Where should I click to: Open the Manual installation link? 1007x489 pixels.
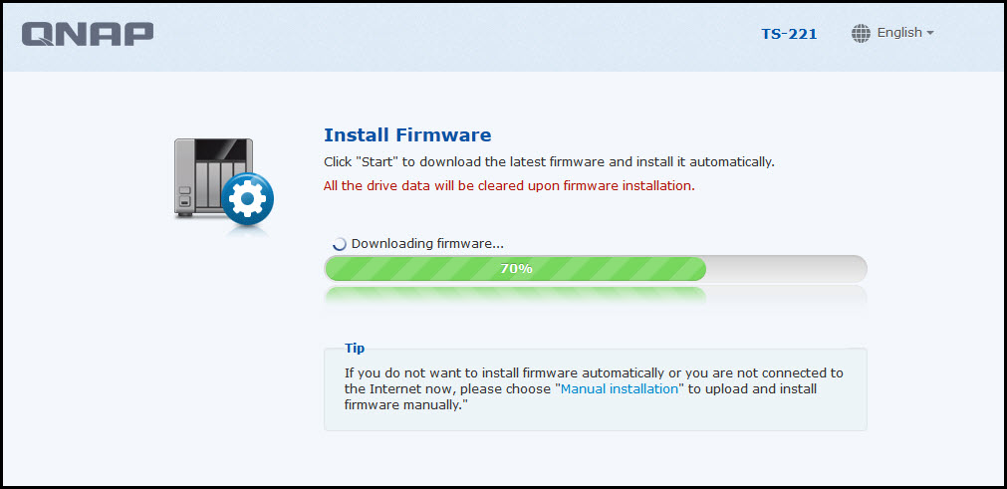(620, 388)
